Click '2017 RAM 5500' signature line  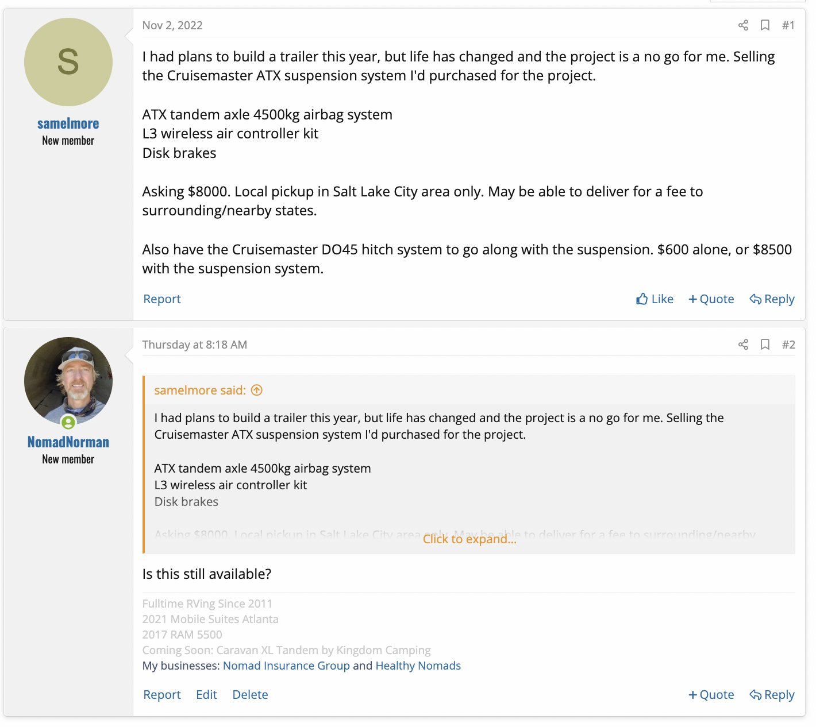[x=182, y=635]
